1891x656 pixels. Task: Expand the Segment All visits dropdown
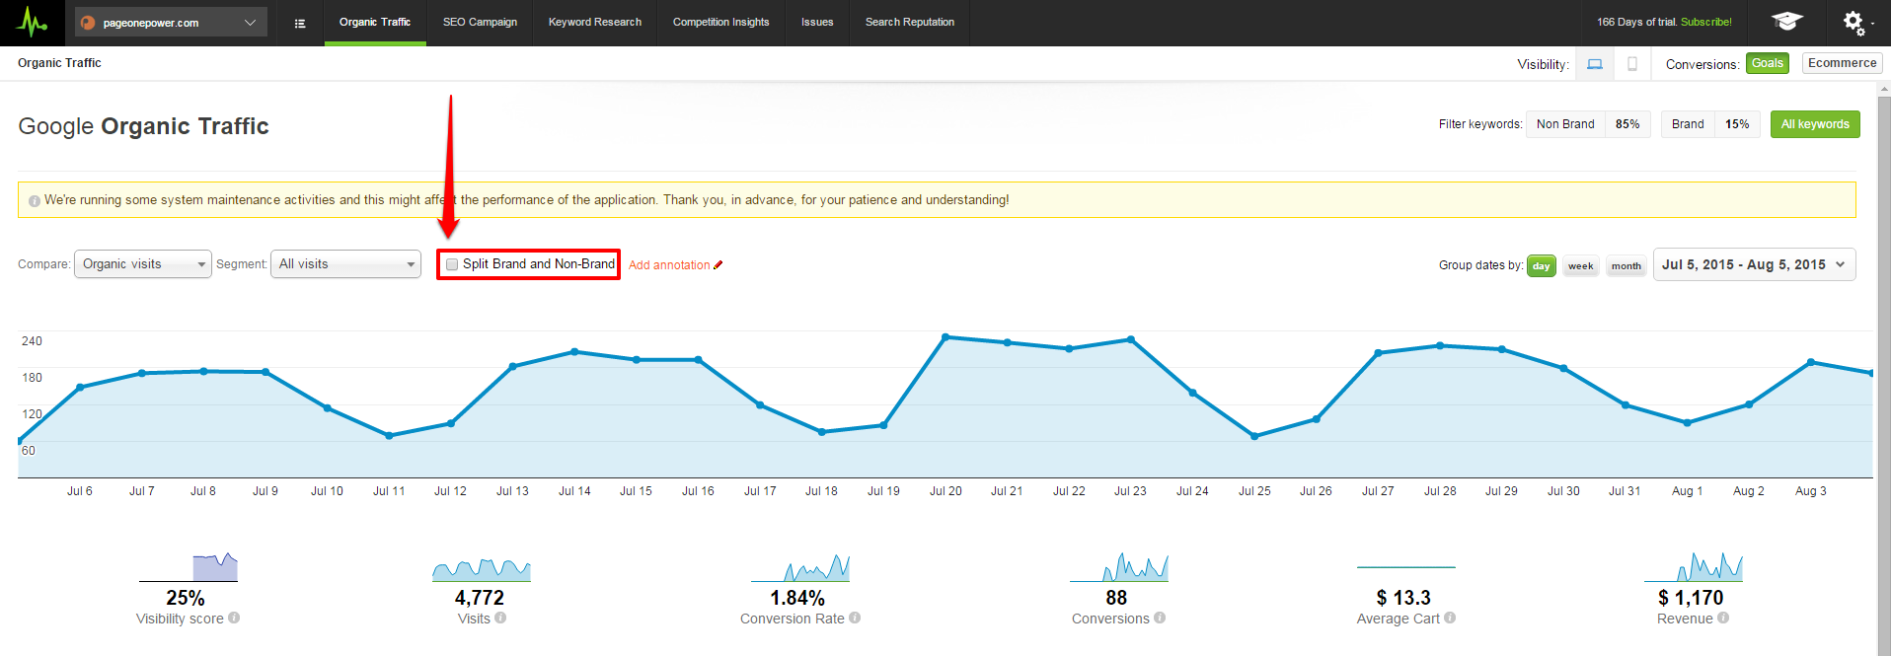pos(345,264)
